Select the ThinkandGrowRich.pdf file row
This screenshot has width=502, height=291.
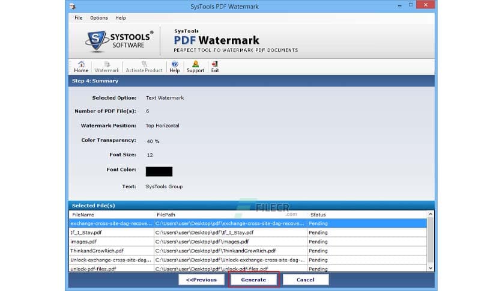(x=248, y=251)
